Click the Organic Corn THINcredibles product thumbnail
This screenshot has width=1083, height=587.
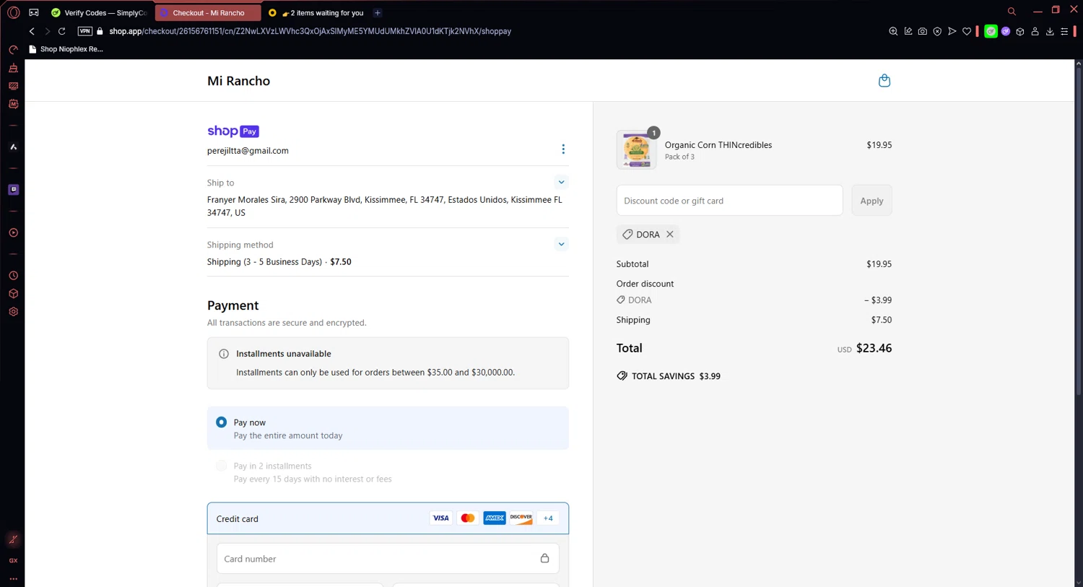pyautogui.click(x=636, y=149)
